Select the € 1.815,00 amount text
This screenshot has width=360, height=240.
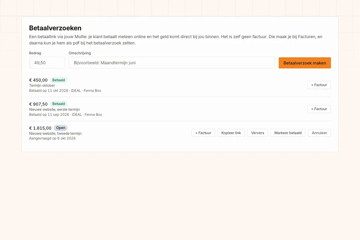(40, 128)
